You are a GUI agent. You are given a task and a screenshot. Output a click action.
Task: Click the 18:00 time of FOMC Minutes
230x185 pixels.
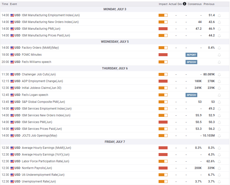[5, 55]
